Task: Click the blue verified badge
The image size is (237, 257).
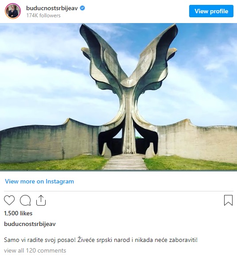Action: [82, 8]
